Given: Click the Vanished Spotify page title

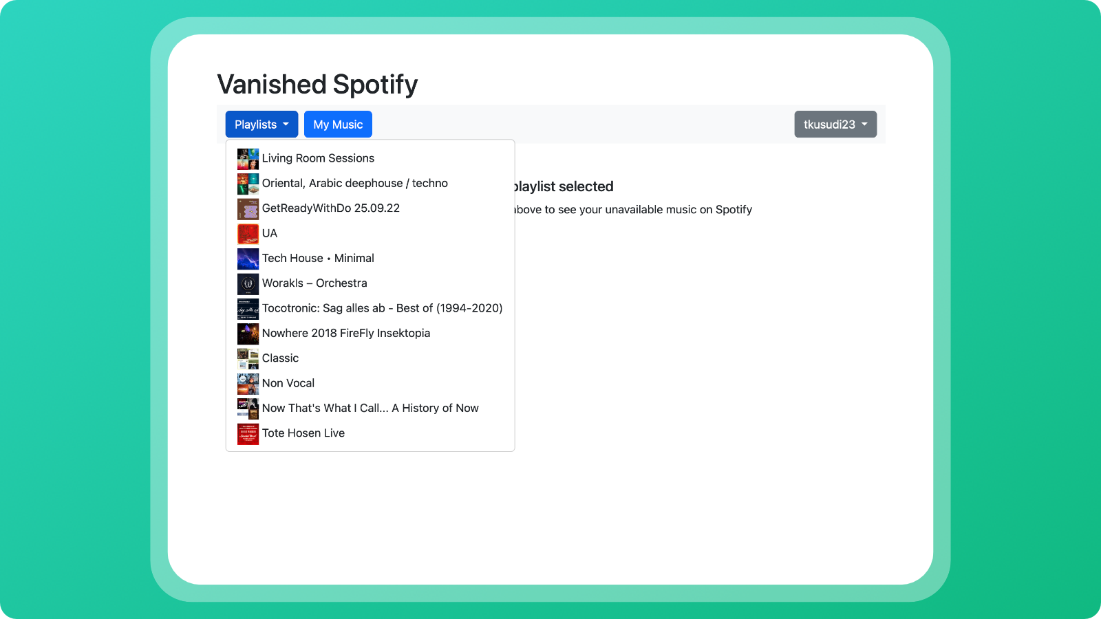Looking at the screenshot, I should (317, 85).
